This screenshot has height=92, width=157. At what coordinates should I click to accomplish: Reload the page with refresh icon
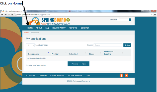[x=9, y=15]
